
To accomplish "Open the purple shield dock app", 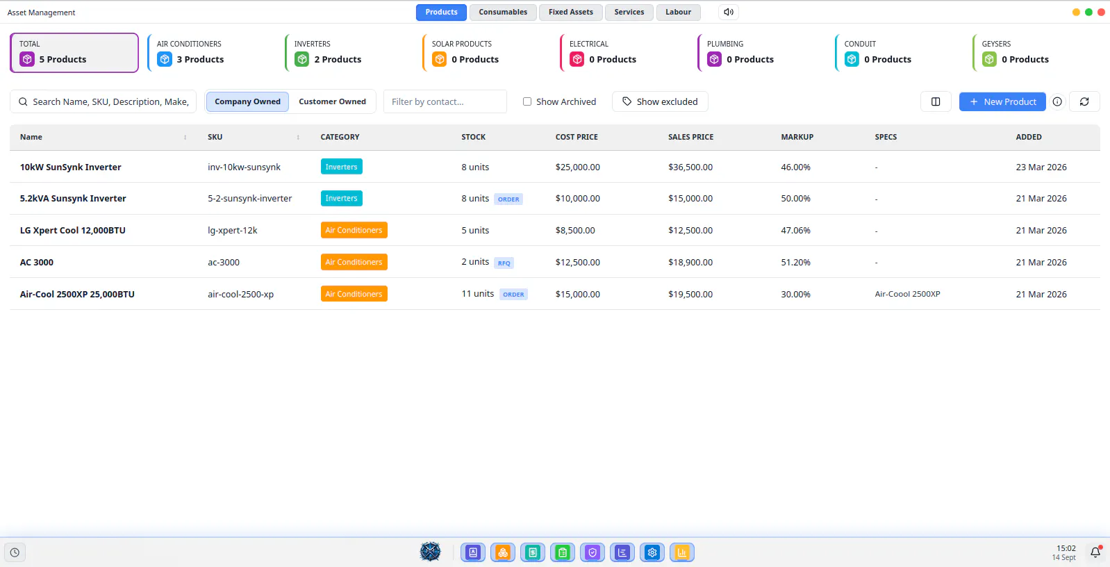I will (593, 552).
